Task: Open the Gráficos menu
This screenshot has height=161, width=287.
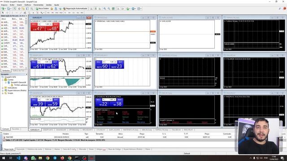Action: tap(28, 5)
